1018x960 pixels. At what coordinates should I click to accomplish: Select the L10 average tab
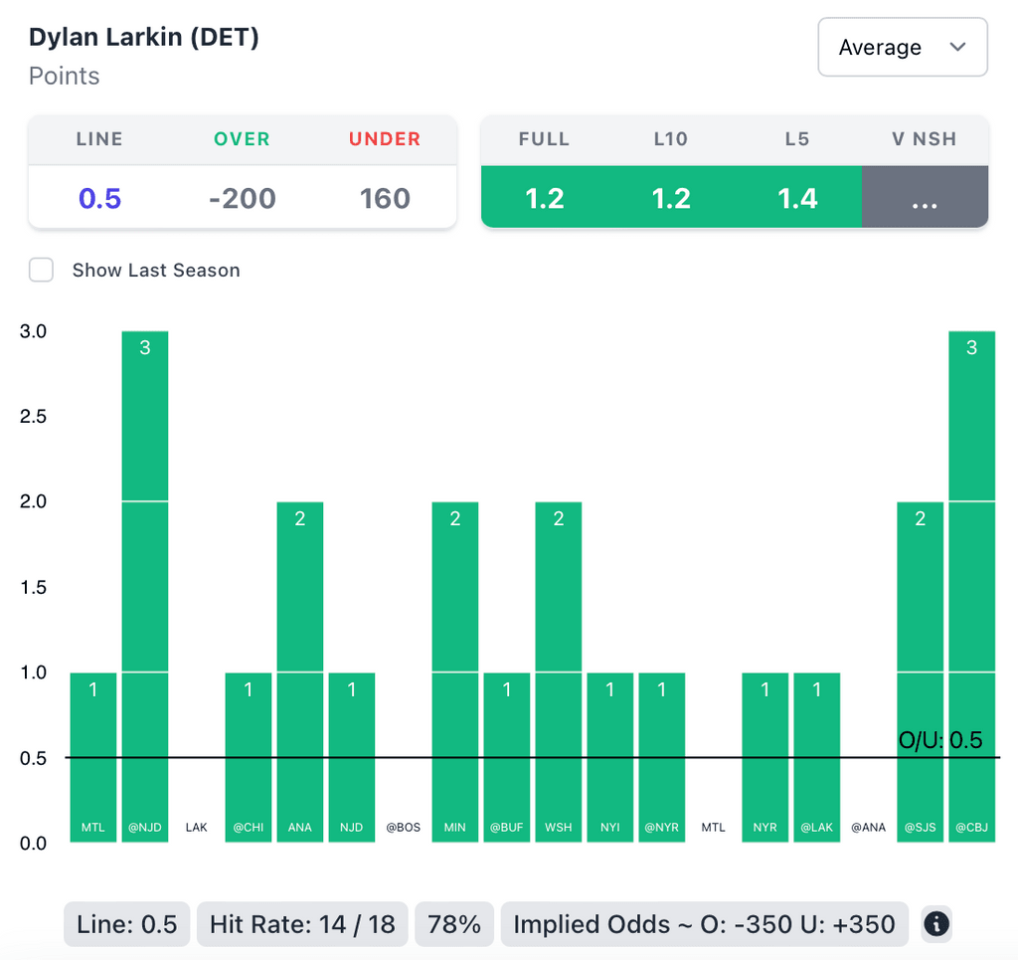click(x=671, y=198)
